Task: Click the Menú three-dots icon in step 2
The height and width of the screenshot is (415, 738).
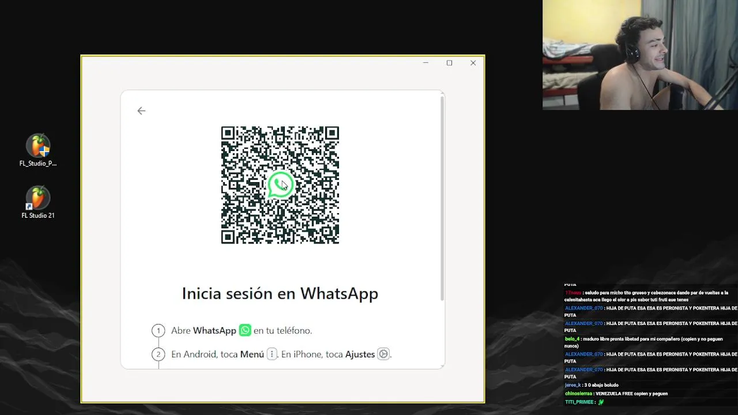Action: coord(272,354)
